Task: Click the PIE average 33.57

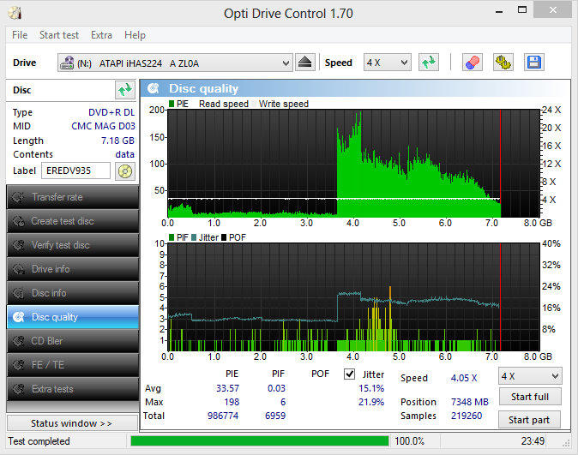Action: click(227, 388)
